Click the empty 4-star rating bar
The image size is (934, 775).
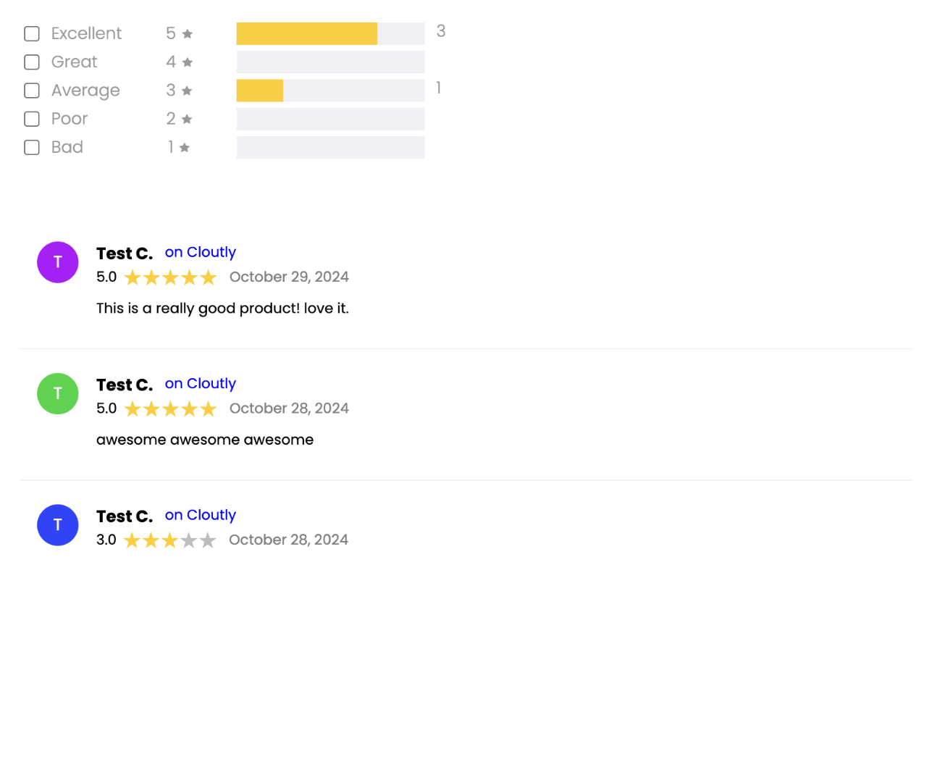click(x=330, y=62)
